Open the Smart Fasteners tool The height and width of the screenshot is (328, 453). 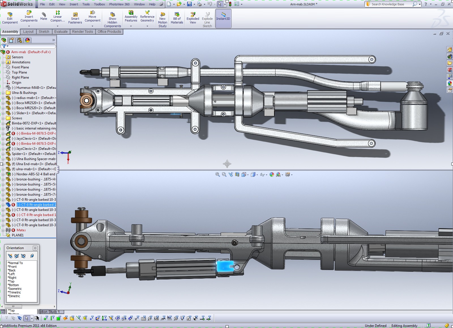point(75,18)
